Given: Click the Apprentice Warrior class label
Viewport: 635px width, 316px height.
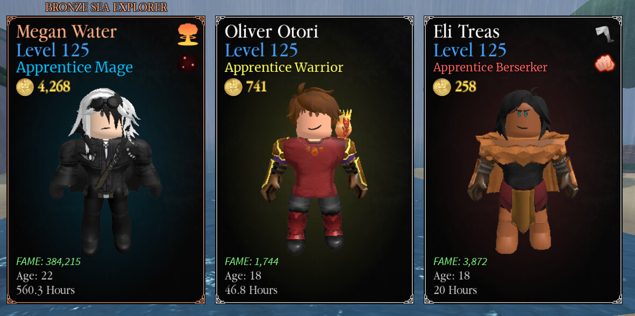Looking at the screenshot, I should coord(284,68).
